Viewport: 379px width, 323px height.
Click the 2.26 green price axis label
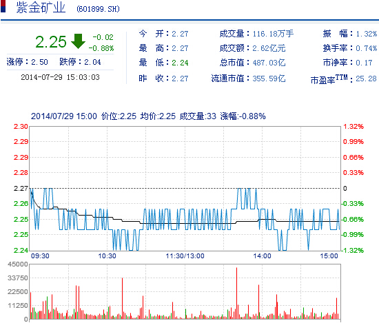pos(21,204)
